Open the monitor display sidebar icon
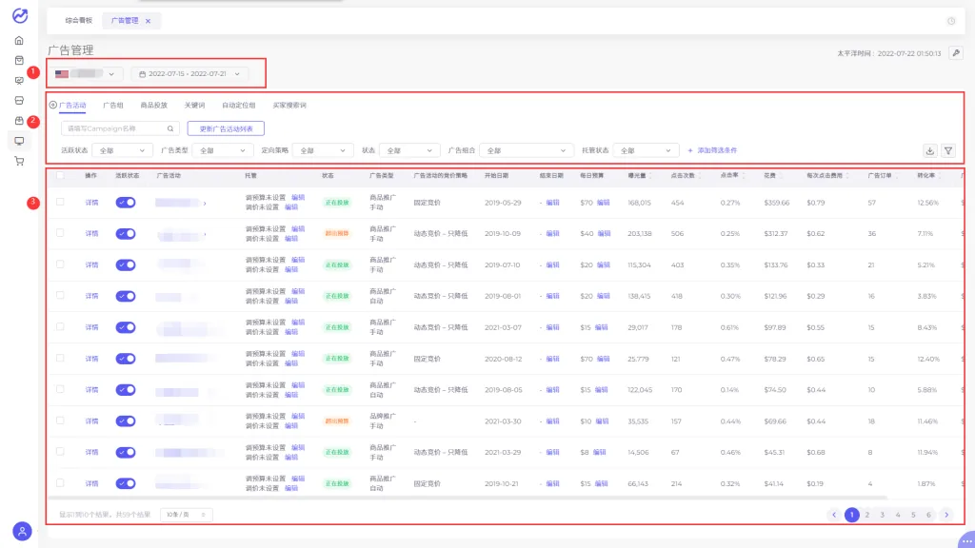Screen dimensions: 975x548 [19, 141]
